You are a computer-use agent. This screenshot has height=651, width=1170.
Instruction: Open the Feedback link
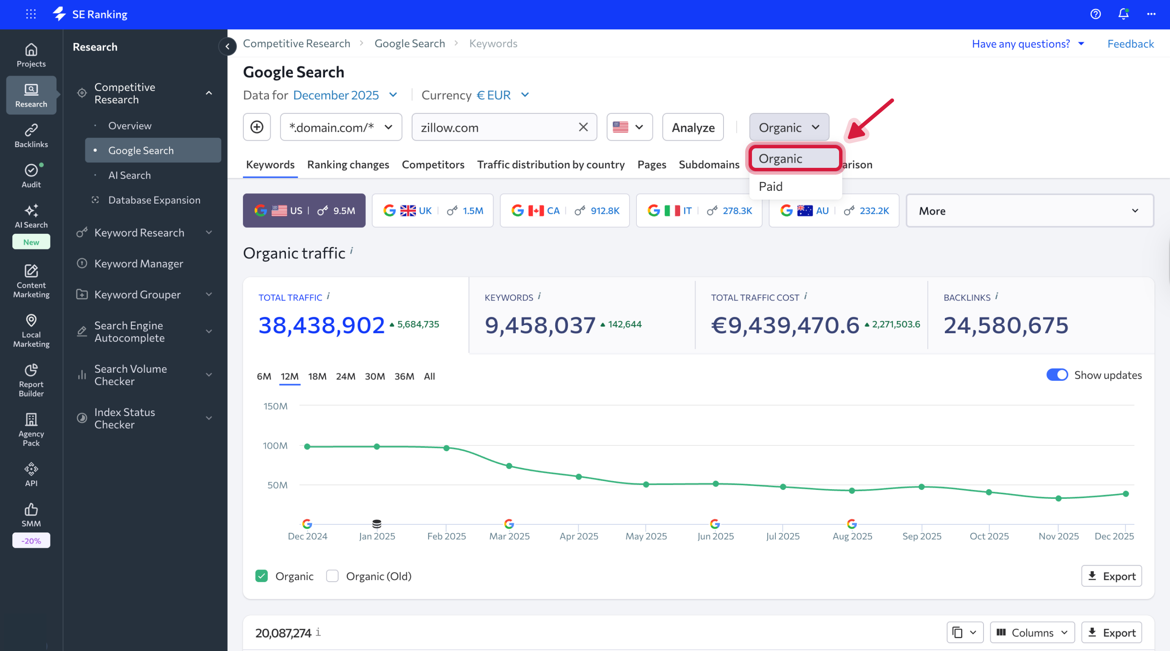pos(1130,44)
